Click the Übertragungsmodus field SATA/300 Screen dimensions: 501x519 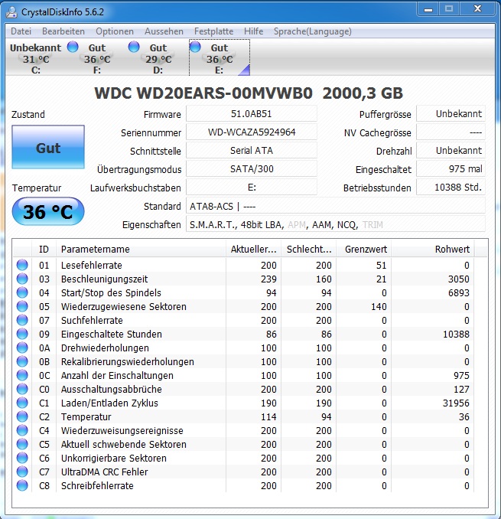point(252,169)
